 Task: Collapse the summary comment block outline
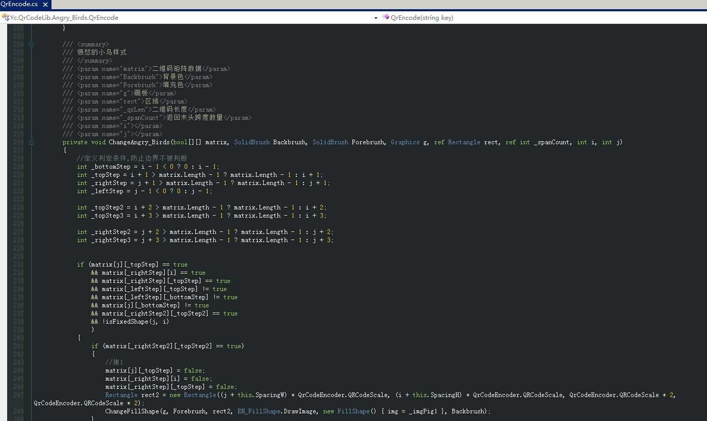(31, 44)
